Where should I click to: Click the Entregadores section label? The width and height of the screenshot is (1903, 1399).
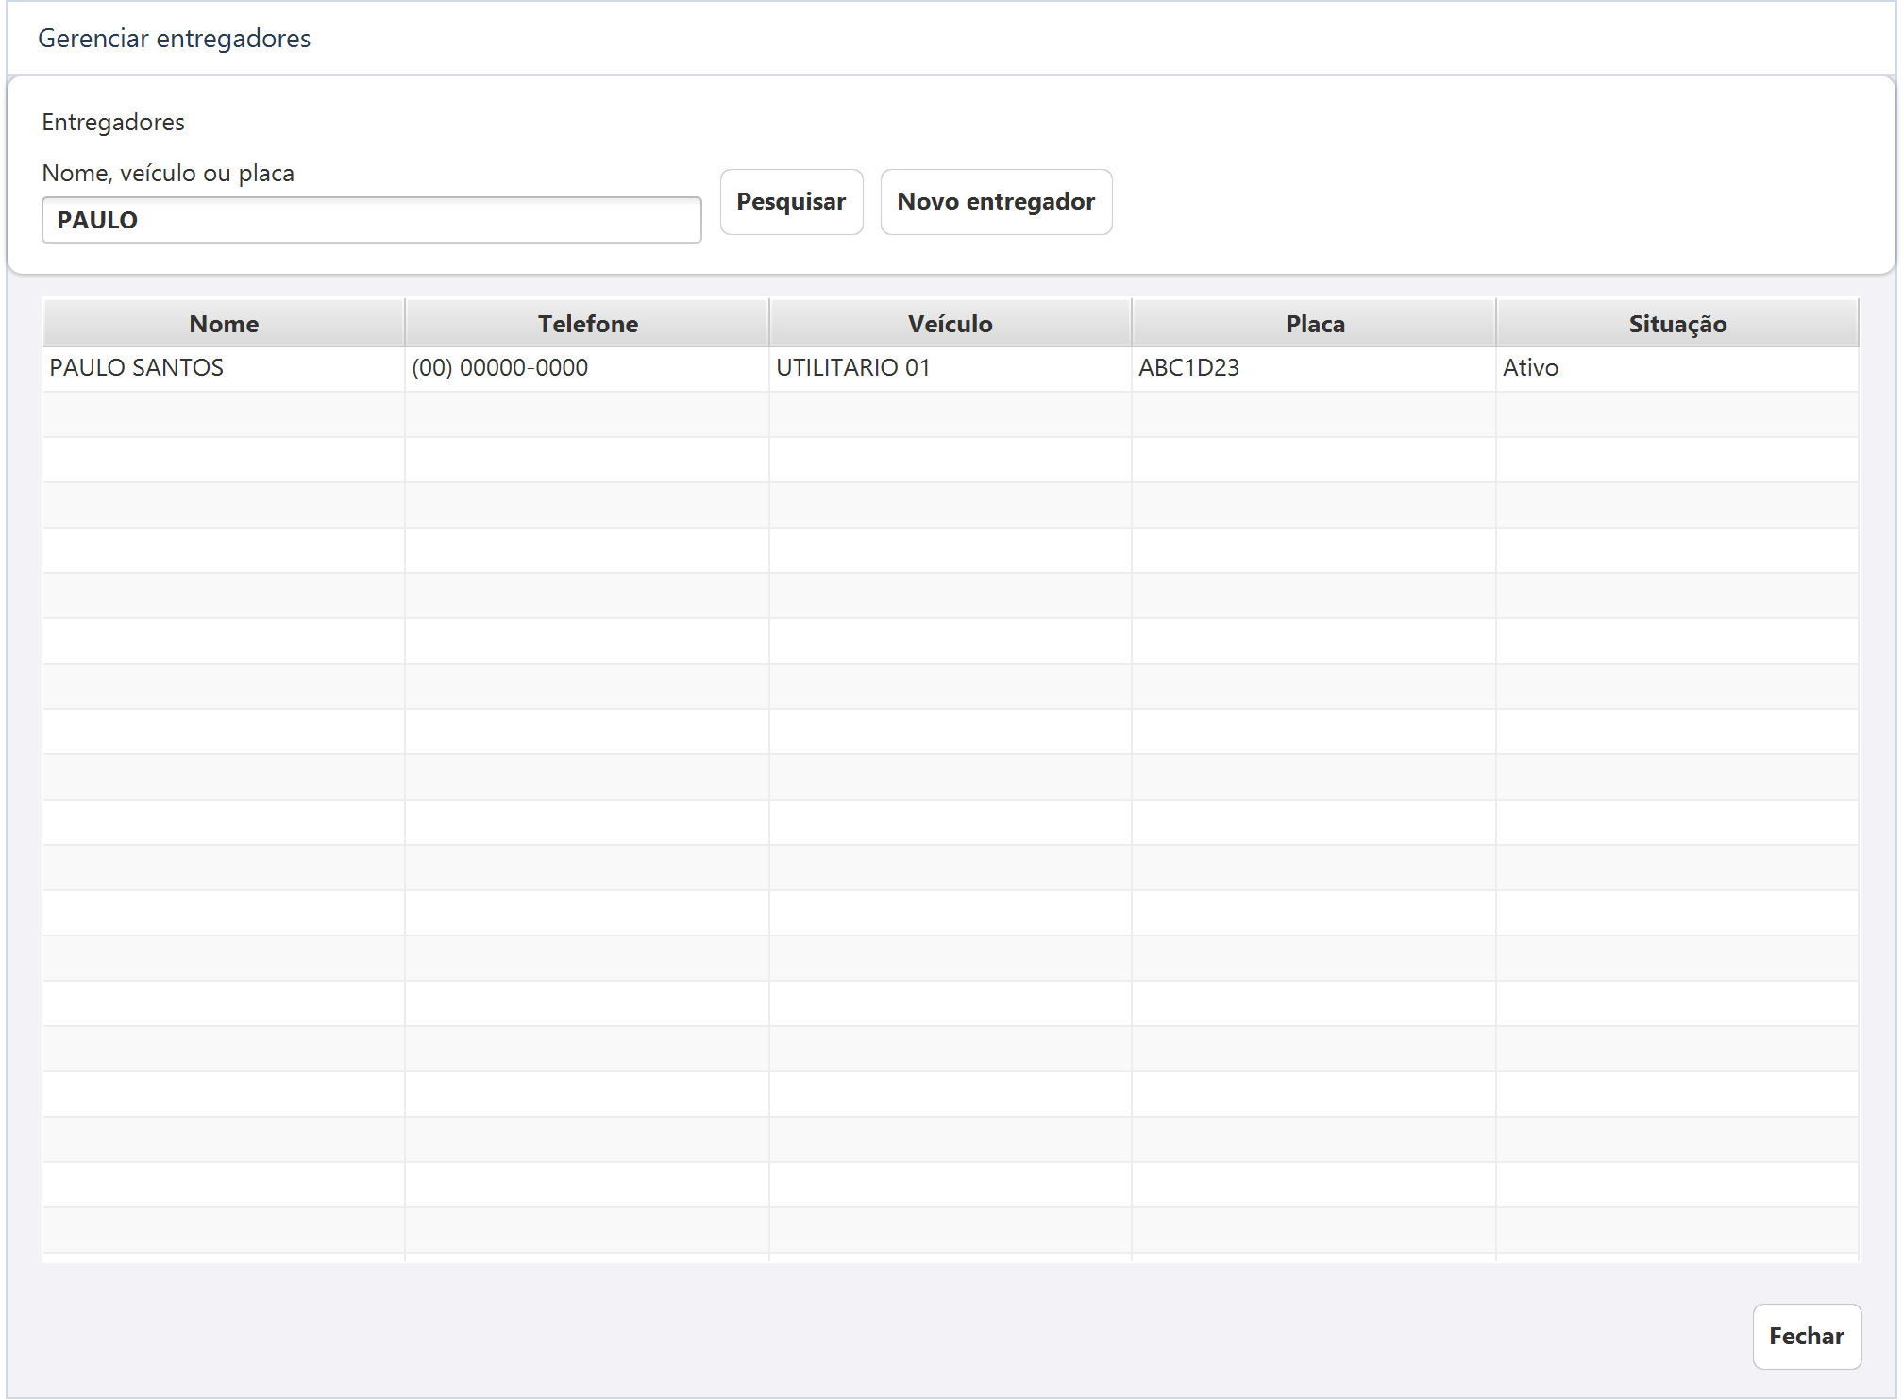113,122
